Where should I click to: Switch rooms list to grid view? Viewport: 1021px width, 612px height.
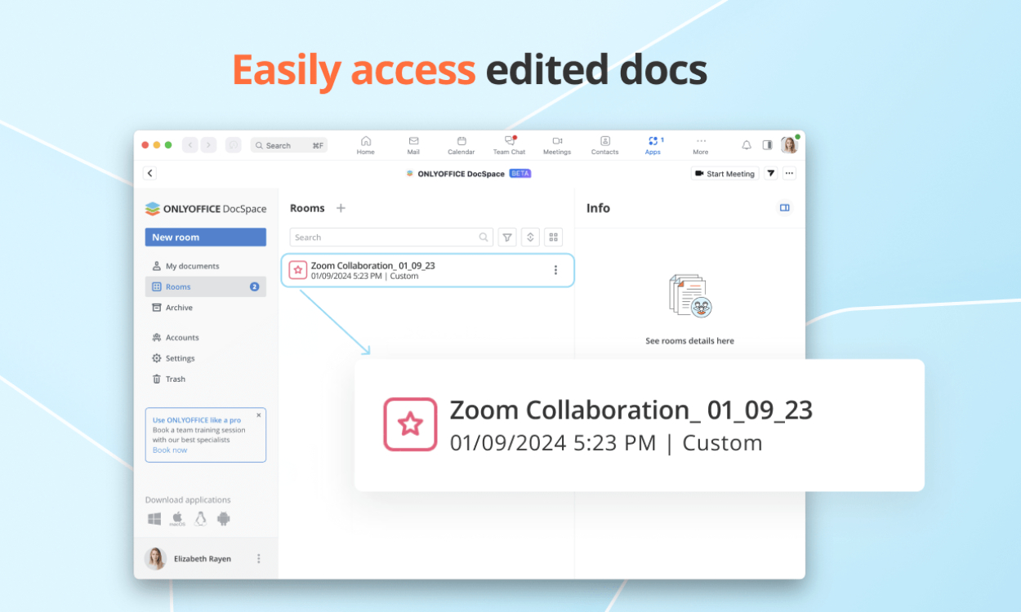click(553, 237)
